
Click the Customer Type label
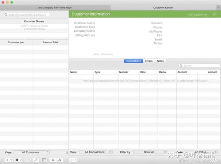(x=85, y=27)
